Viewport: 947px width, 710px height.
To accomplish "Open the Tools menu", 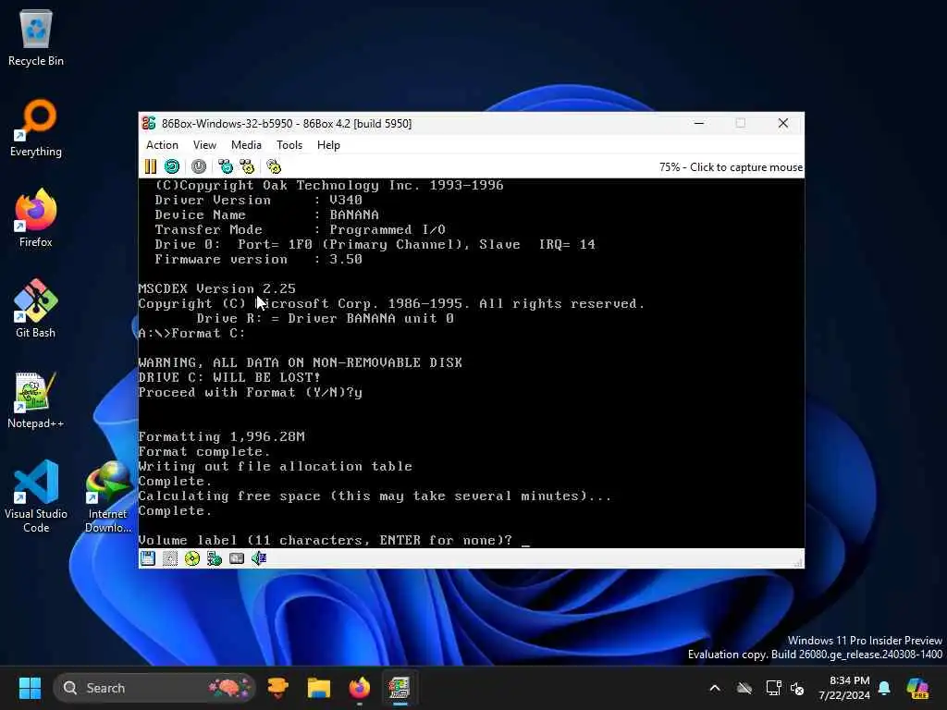I will (289, 145).
